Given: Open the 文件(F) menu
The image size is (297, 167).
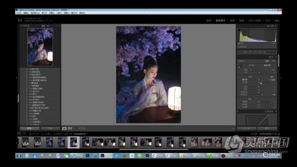Looking at the screenshot, I should coord(19,13).
